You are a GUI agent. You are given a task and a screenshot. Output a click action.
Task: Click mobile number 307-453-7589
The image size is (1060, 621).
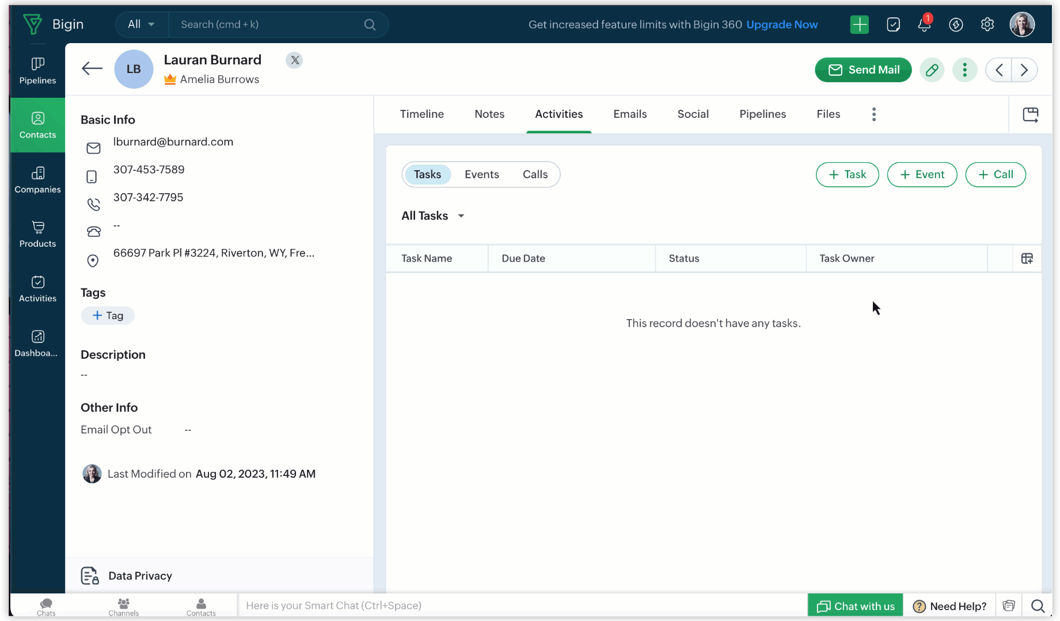click(x=149, y=170)
